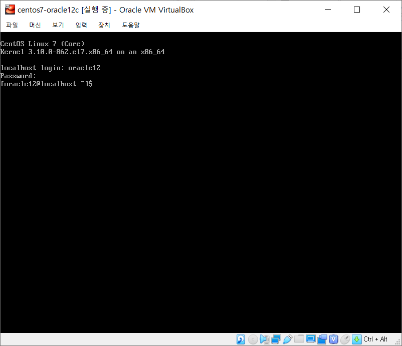
Task: Close the centos7-oracle12c VM window
Action: pyautogui.click(x=386, y=10)
